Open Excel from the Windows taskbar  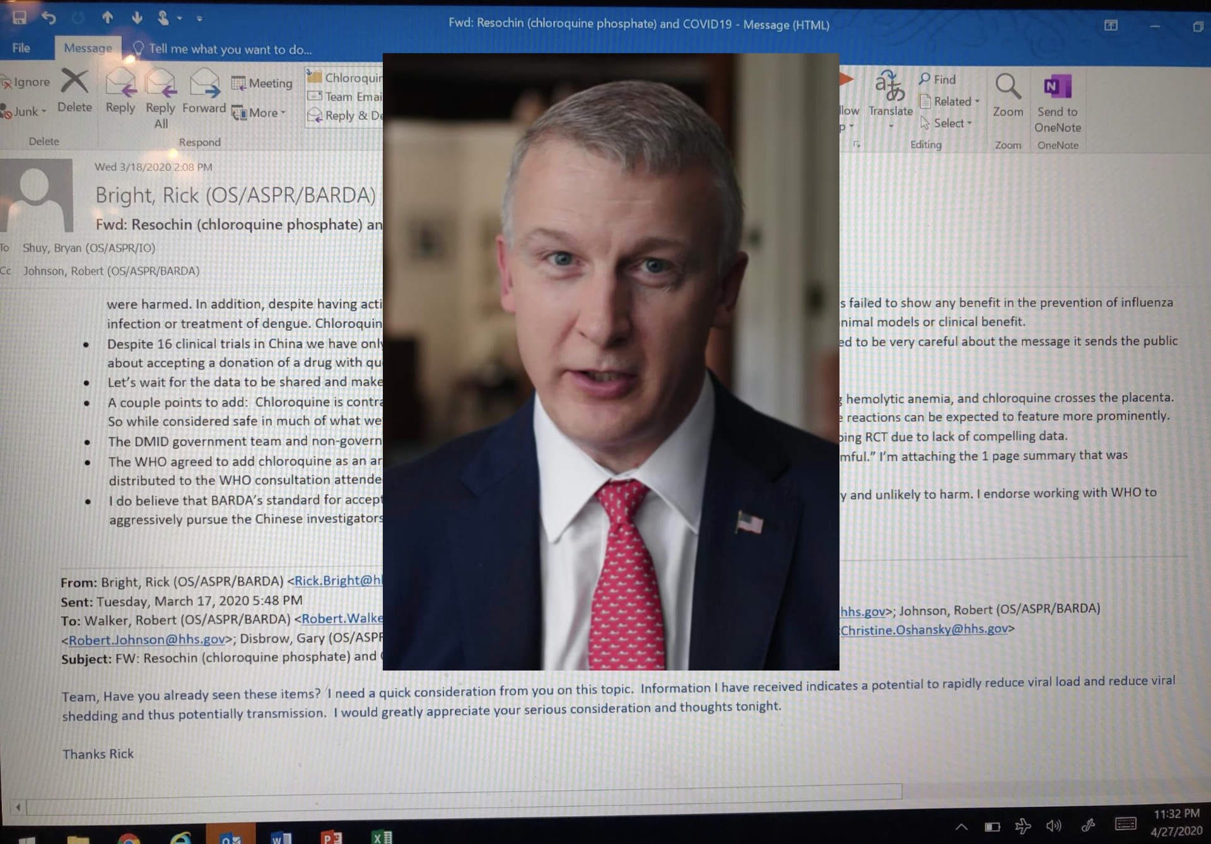coord(382,836)
